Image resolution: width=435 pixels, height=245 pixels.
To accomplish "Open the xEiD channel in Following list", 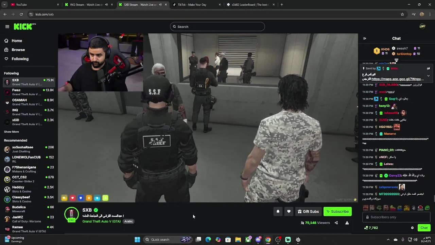I will pyautogui.click(x=29, y=122).
